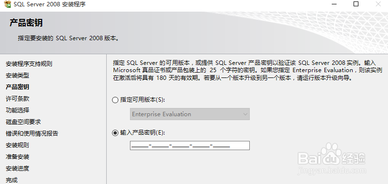Click 磁盘空间要求 in the step list
Image resolution: width=388 pixels, height=184 pixels.
(23, 122)
